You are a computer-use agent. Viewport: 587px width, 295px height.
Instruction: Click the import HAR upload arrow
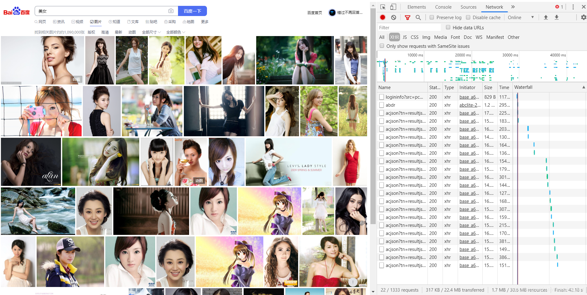click(546, 18)
